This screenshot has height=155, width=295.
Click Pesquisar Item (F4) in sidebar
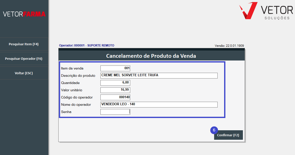point(24,44)
